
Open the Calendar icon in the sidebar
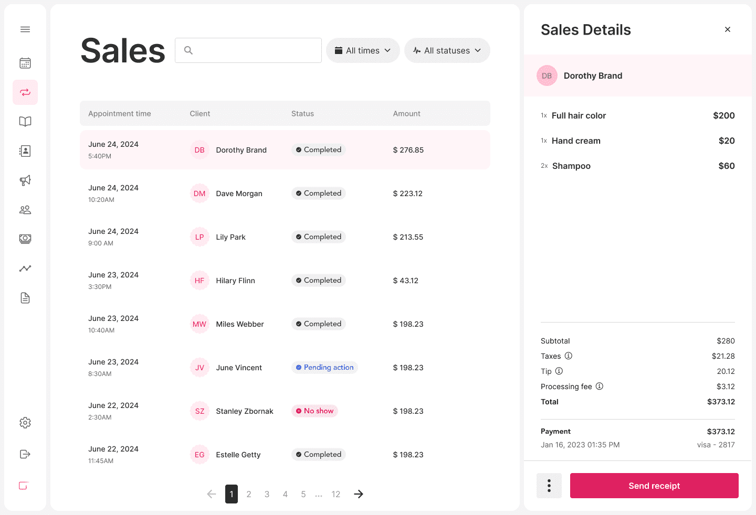[x=25, y=63]
